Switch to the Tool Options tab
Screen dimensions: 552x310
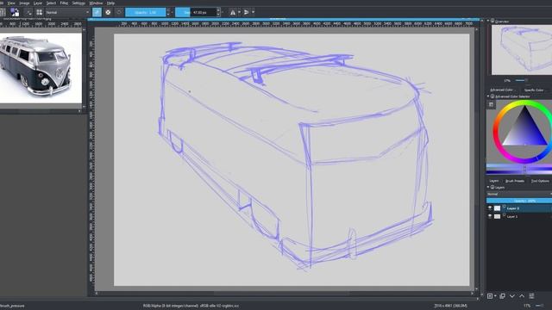pyautogui.click(x=540, y=181)
